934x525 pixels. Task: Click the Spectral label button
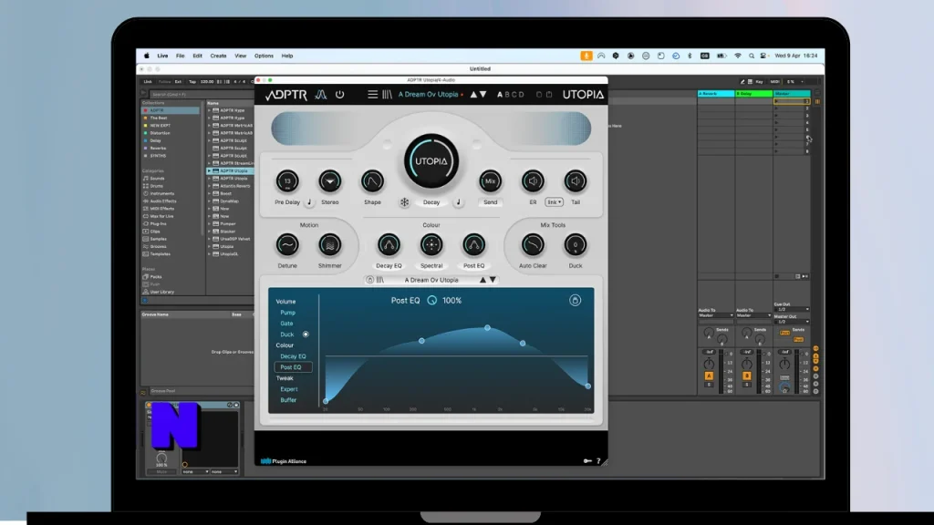click(431, 266)
